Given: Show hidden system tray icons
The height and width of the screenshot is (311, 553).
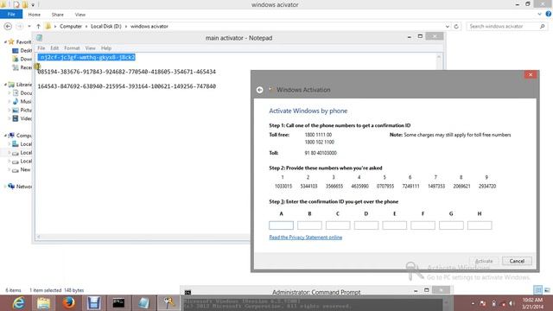Looking at the screenshot, I should click(x=473, y=303).
